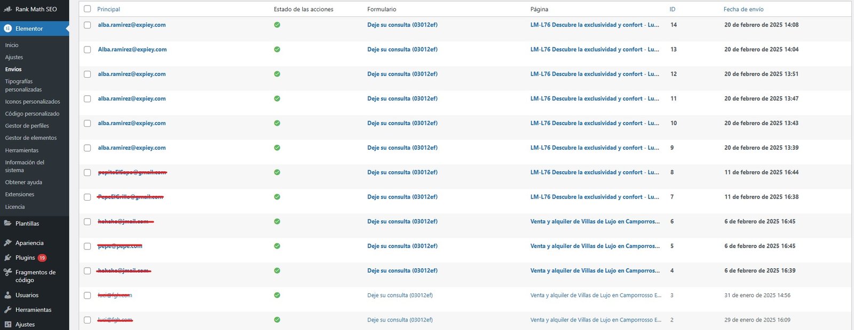Sort table by Fecha de envío column
The width and height of the screenshot is (854, 330).
coord(743,9)
